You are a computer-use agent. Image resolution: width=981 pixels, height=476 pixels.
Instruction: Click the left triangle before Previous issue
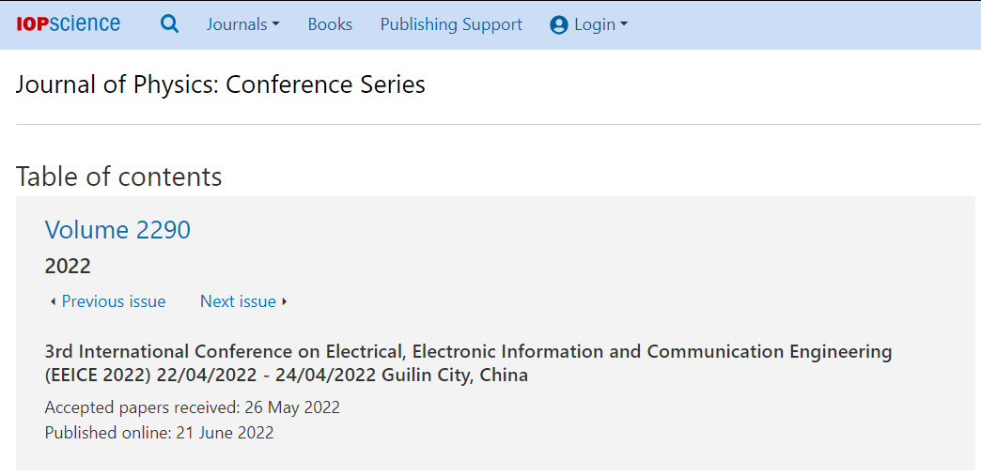54,302
